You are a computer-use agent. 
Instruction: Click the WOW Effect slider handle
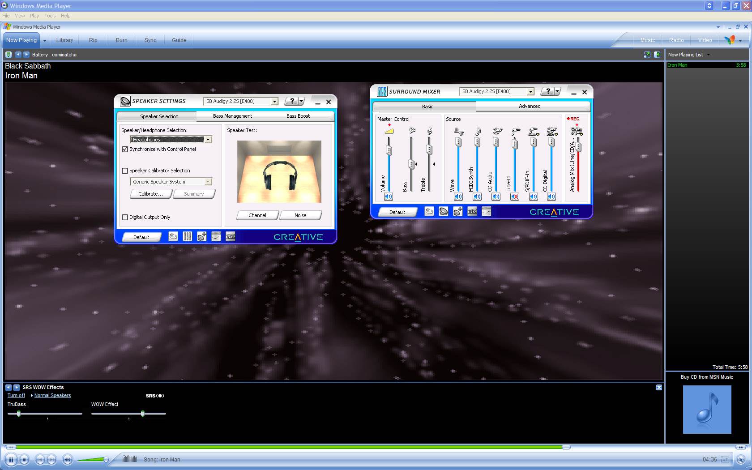143,414
